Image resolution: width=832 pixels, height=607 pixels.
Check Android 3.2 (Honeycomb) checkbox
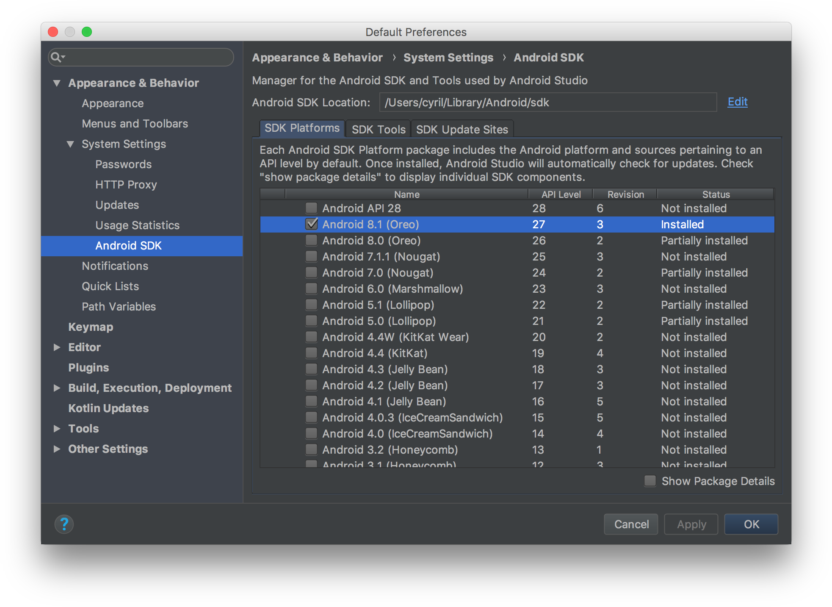[311, 449]
